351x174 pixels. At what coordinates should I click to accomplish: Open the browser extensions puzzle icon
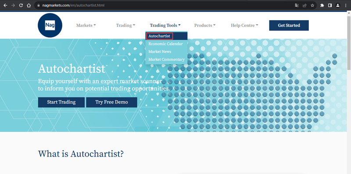(x=322, y=5)
